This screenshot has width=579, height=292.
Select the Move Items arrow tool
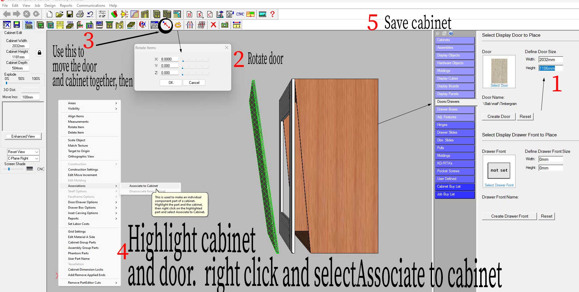click(x=166, y=25)
